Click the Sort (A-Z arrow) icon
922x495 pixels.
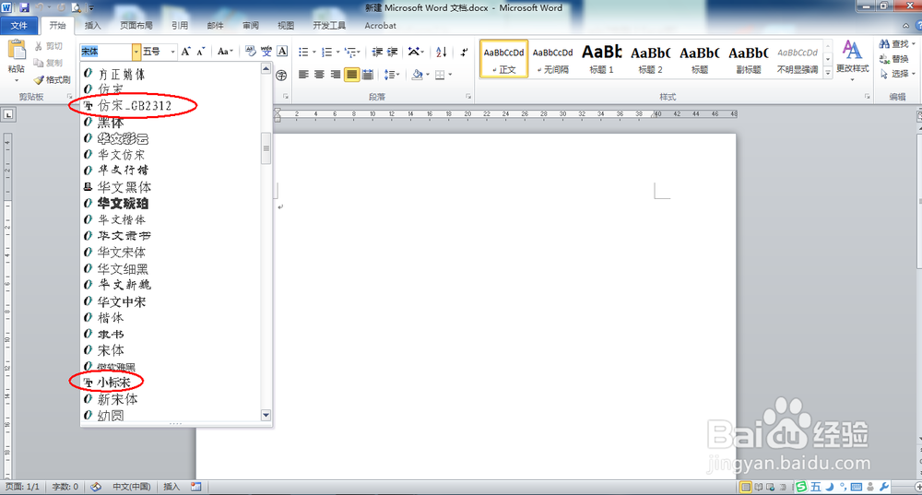(x=441, y=52)
